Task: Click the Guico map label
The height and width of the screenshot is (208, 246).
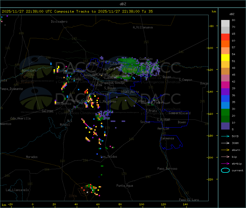Action: pyautogui.click(x=167, y=77)
